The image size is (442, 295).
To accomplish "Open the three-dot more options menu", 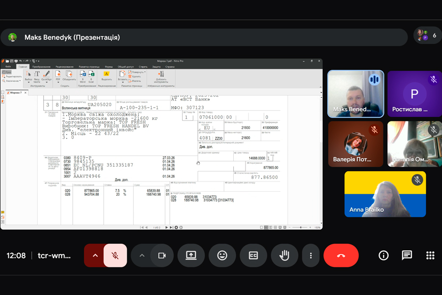I will [x=311, y=256].
